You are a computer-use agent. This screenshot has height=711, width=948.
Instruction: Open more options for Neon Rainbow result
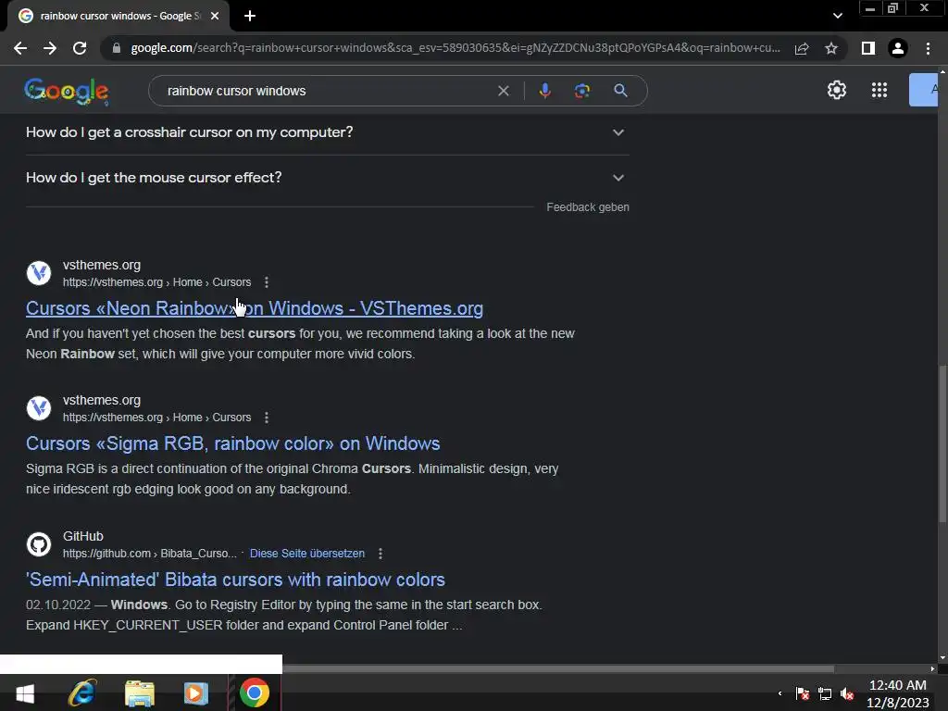pos(267,282)
